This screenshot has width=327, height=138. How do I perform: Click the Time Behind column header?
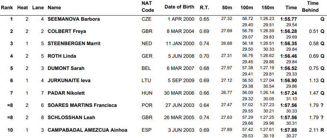click(310, 7)
